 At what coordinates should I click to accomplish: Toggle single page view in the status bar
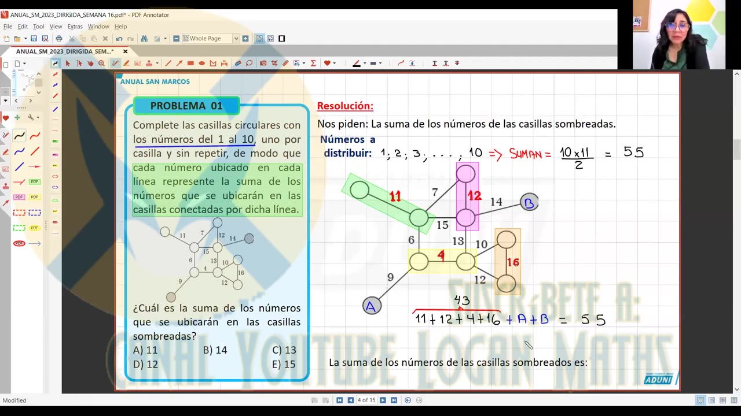click(x=700, y=400)
